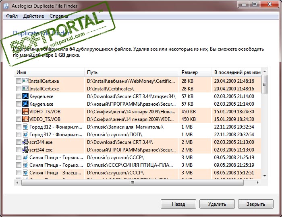This screenshot has height=217, width=282.
Task: Tick Синяя Птица - Горько in слушать\СССР
Action: tap(19, 157)
